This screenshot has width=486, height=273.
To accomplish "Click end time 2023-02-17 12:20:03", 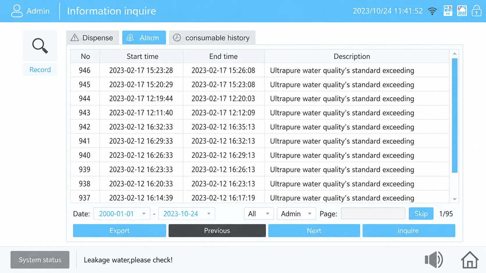I will coord(223,99).
